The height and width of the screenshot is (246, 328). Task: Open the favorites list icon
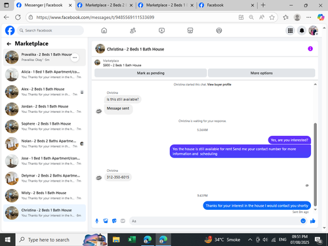click(285, 17)
